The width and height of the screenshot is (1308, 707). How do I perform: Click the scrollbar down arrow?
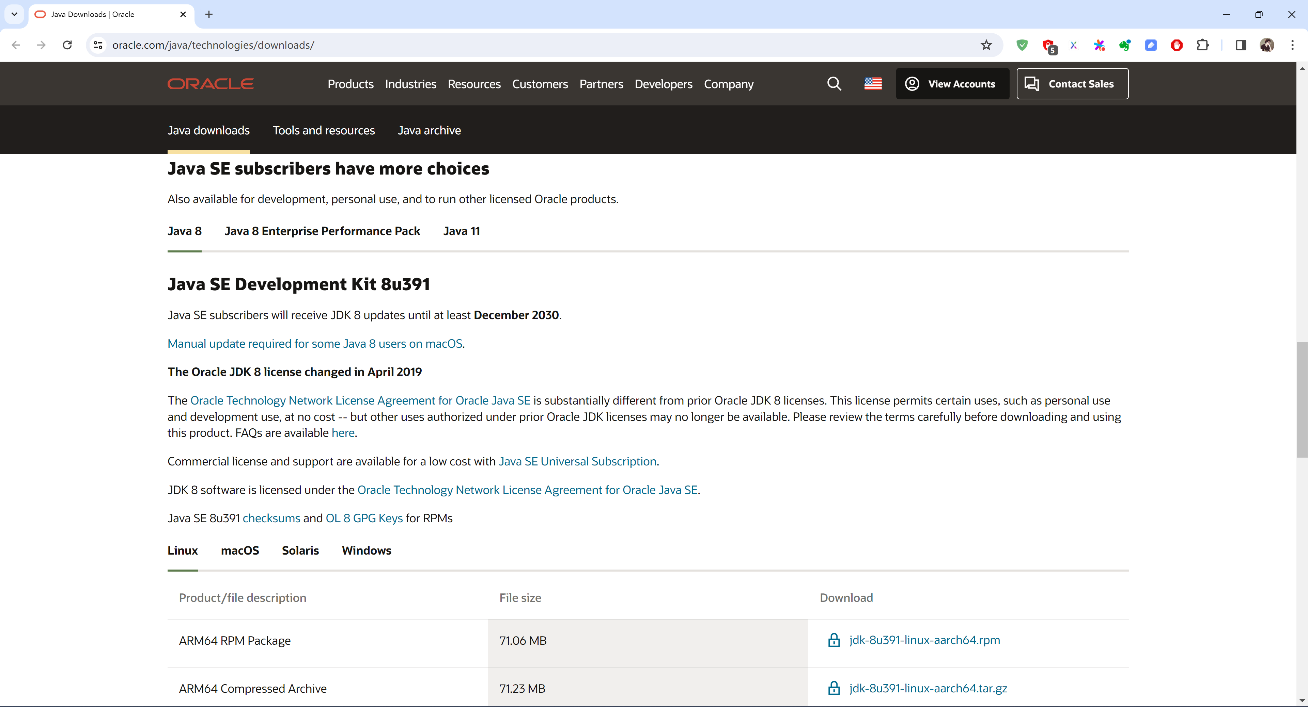pyautogui.click(x=1302, y=701)
